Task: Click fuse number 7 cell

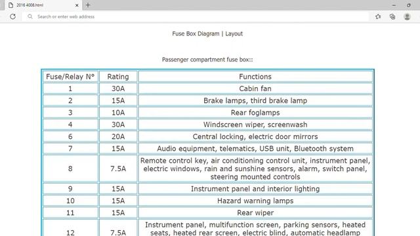Action: pyautogui.click(x=70, y=149)
